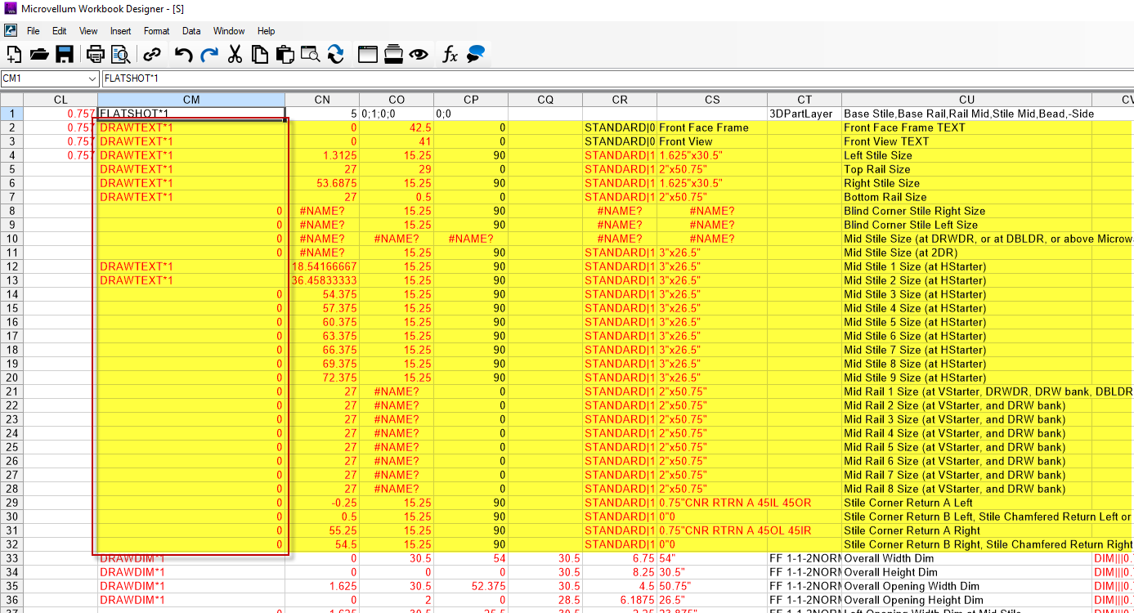Click the blue Refresh arrows icon
The height and width of the screenshot is (613, 1134).
coord(335,55)
